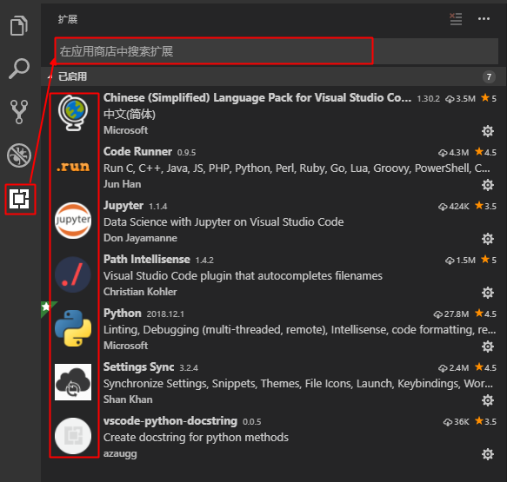Click the Python extension logo
Image resolution: width=507 pixels, height=482 pixels.
point(73,328)
